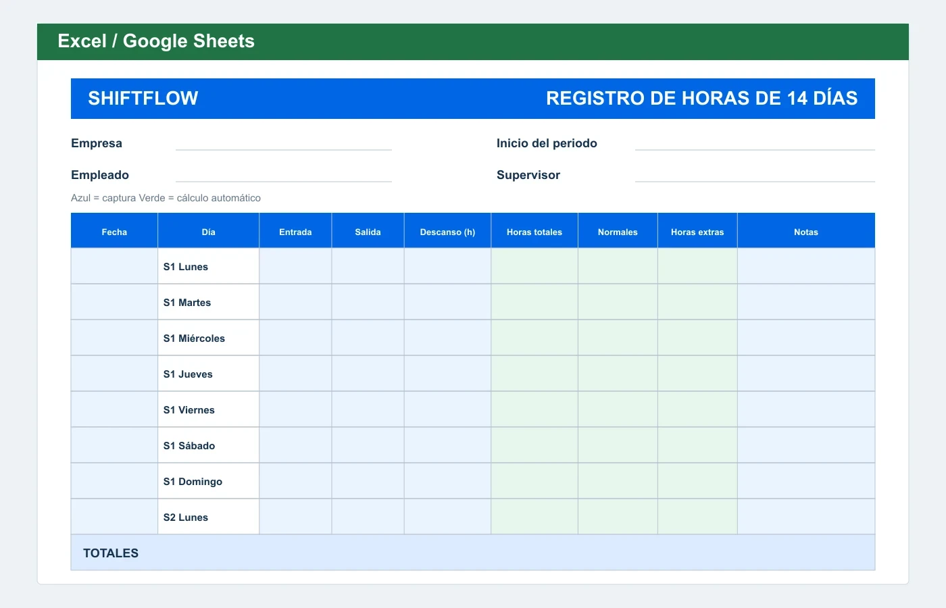Viewport: 946px width, 608px height.
Task: Click the S1 Martes day cell
Action: tap(208, 302)
